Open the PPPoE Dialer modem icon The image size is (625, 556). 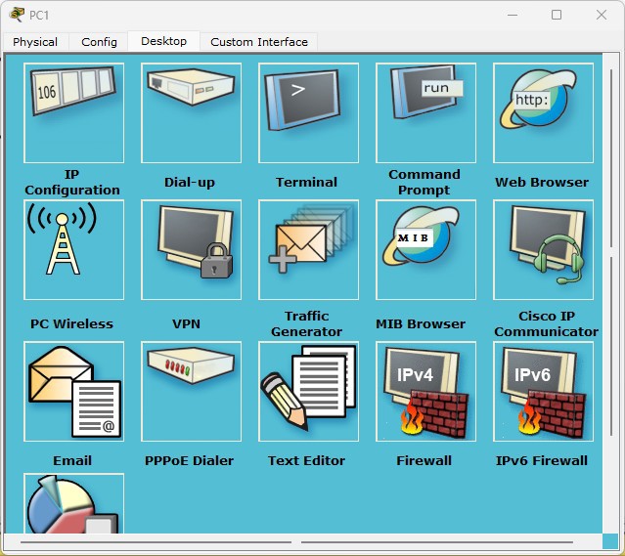191,391
